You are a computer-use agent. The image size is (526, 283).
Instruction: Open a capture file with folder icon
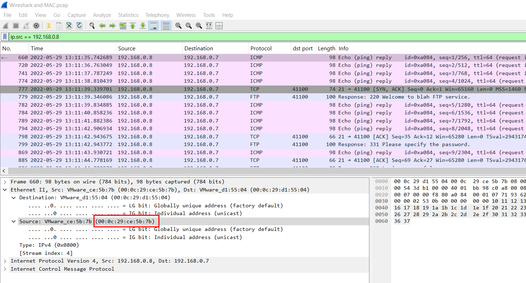[x=49, y=26]
